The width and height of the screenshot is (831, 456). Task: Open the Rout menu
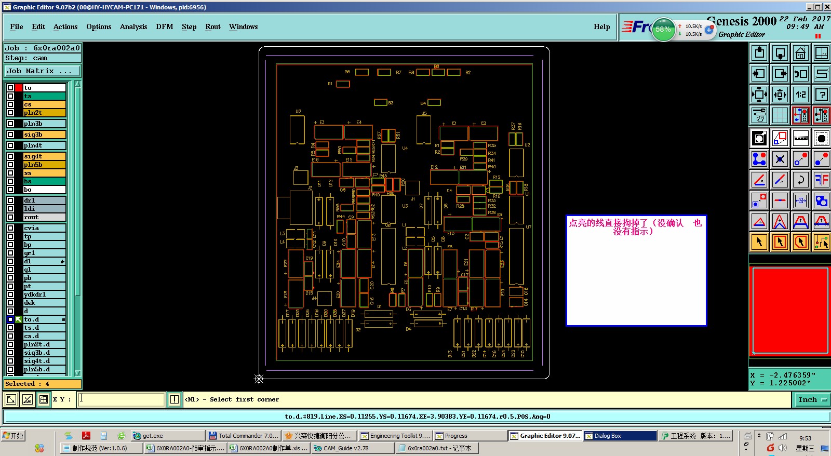pyautogui.click(x=213, y=27)
